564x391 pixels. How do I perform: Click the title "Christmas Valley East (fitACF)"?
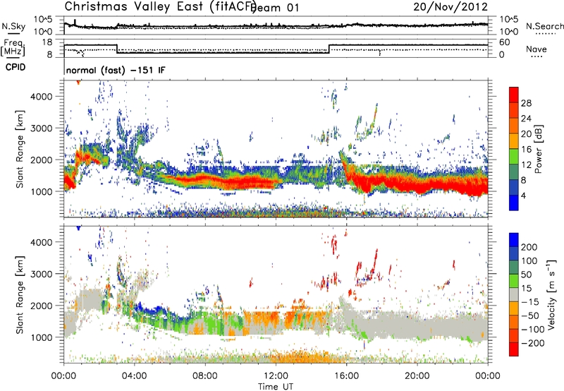tap(161, 6)
